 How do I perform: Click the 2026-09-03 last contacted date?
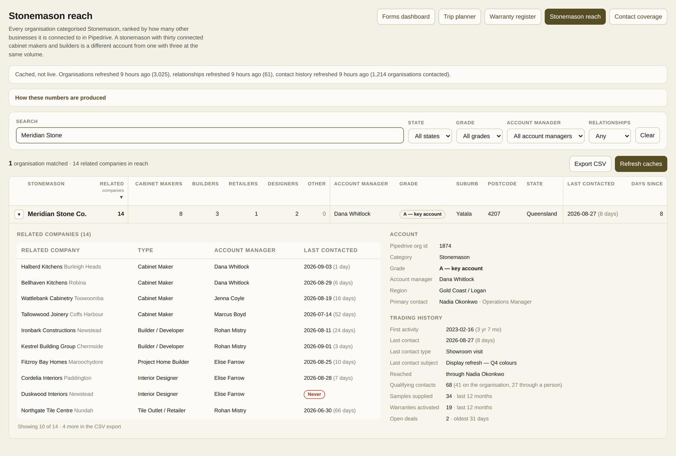coord(317,267)
